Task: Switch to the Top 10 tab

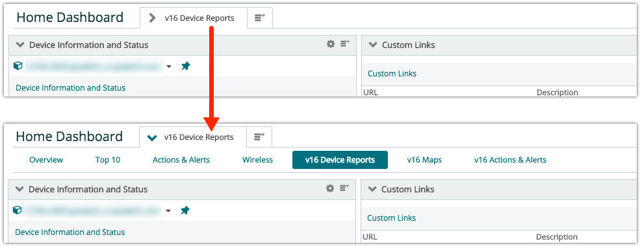Action: [x=108, y=160]
